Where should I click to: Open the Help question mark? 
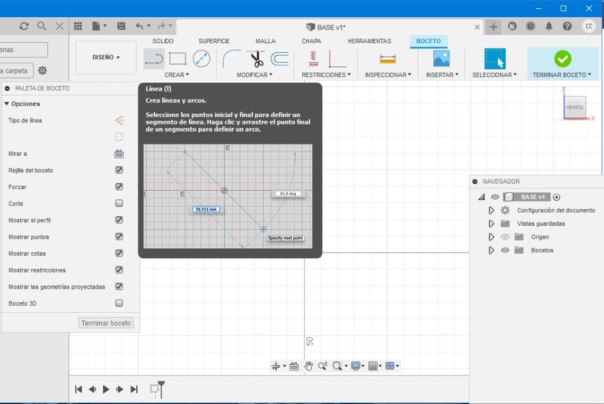(567, 26)
